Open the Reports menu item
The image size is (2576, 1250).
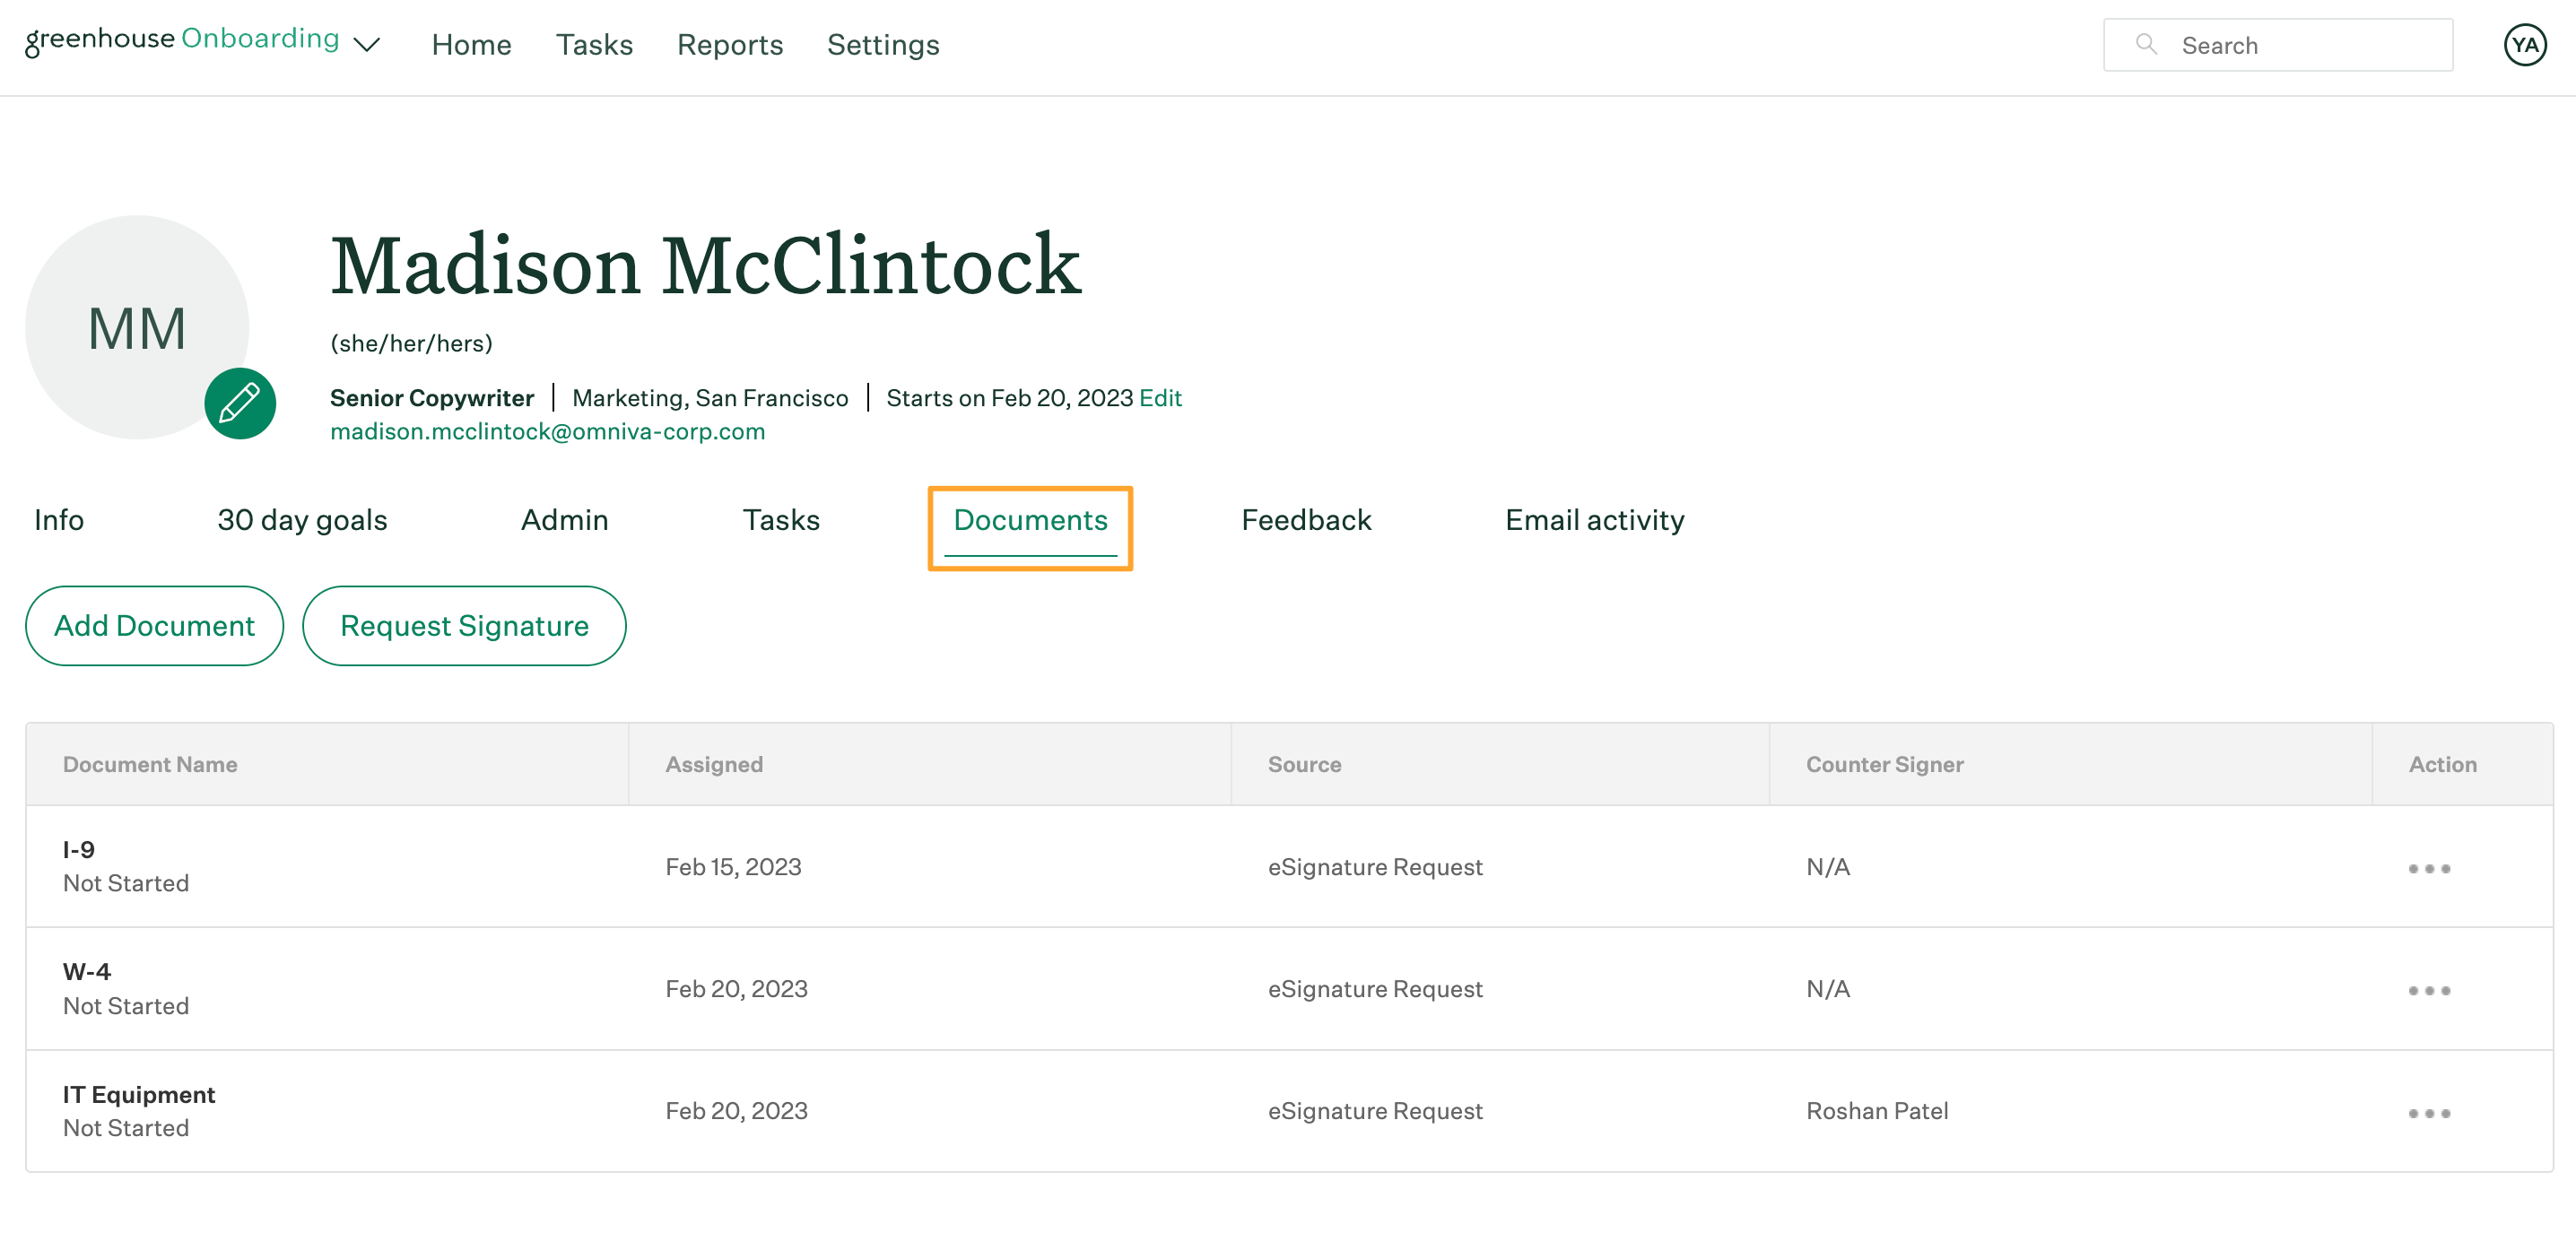[729, 44]
